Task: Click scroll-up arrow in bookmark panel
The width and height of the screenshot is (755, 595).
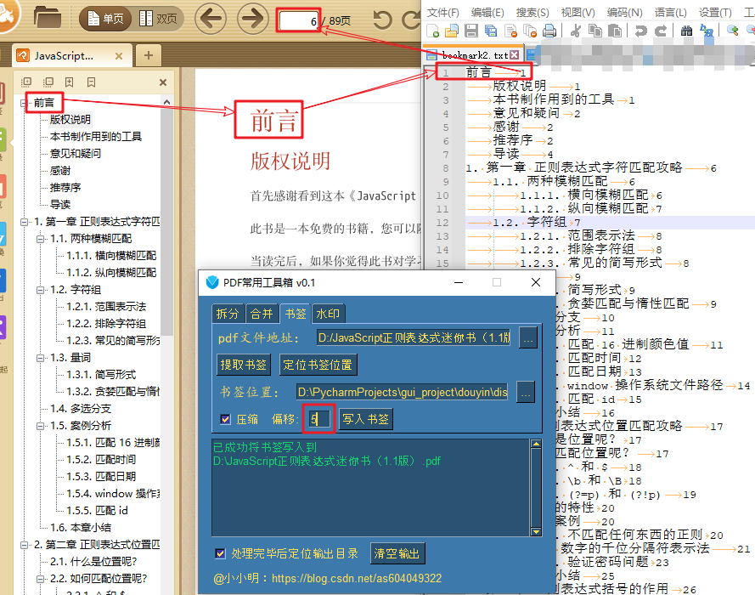Action: pyautogui.click(x=166, y=102)
